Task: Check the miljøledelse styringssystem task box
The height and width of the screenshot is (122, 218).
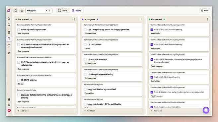Action: tap(19, 62)
